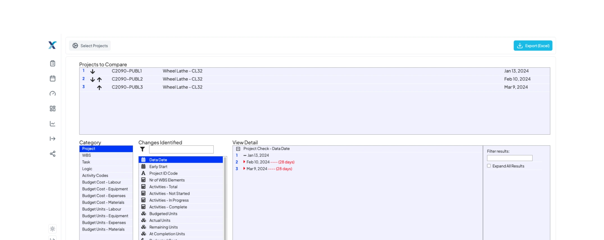Move project C2090-PUBL1 down with arrow
The image size is (604, 240).
(x=93, y=71)
